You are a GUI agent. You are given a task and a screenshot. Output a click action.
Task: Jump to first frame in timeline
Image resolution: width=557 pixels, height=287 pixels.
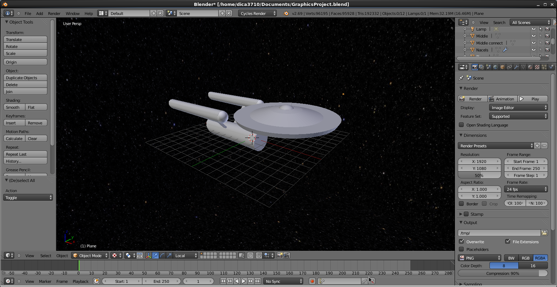tap(223, 281)
